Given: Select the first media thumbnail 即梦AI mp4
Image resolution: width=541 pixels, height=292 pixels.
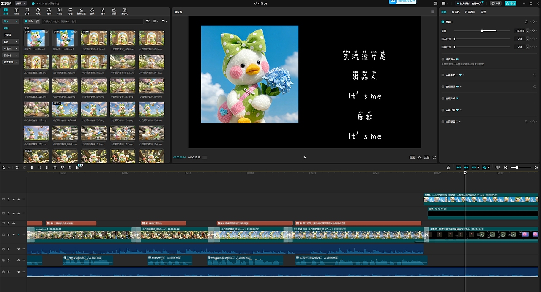Looking at the screenshot, I should (36, 38).
